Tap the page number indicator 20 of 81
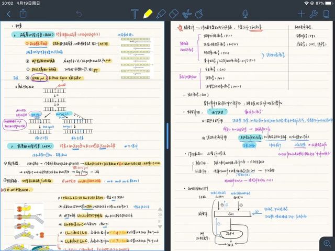The width and height of the screenshot is (335, 251). point(160,217)
